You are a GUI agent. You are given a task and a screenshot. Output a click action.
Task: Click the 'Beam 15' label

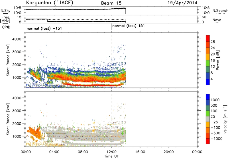(x=111, y=3)
